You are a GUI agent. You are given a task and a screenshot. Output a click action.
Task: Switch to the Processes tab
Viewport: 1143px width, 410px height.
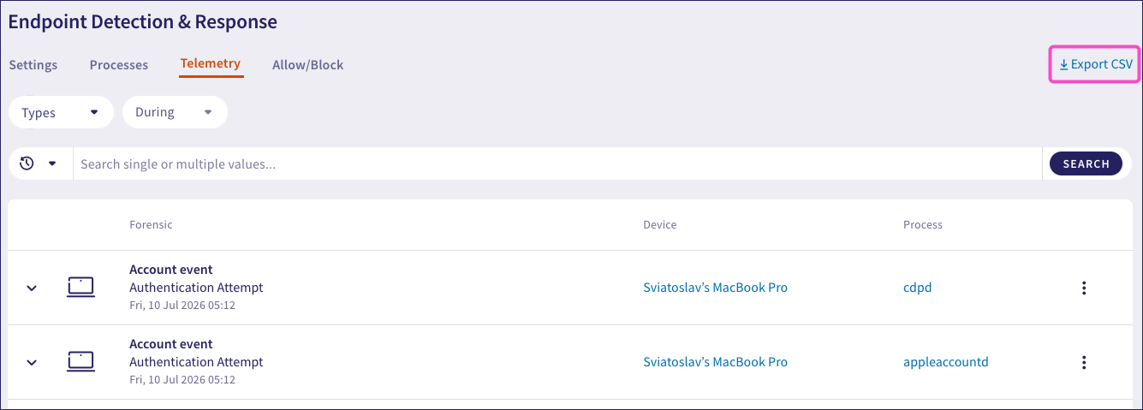119,65
